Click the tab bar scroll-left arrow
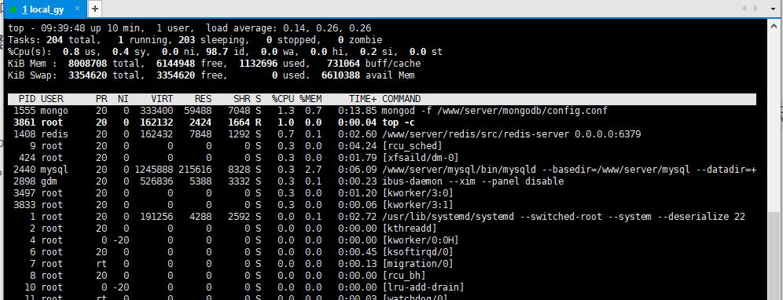The width and height of the screenshot is (783, 300). pyautogui.click(x=744, y=8)
